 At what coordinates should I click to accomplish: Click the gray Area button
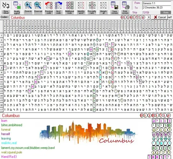point(166,12)
